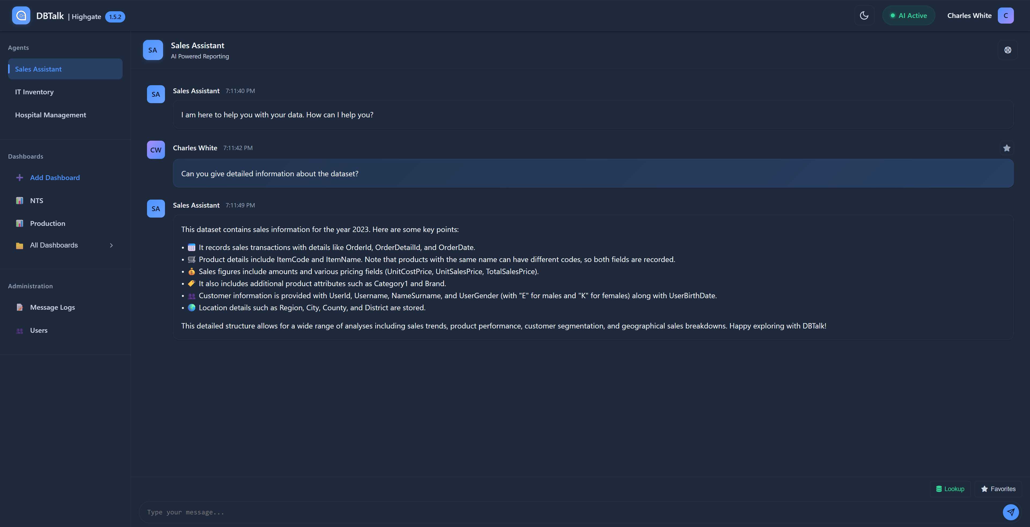Click the Lookup button
The width and height of the screenshot is (1030, 527).
[950, 489]
